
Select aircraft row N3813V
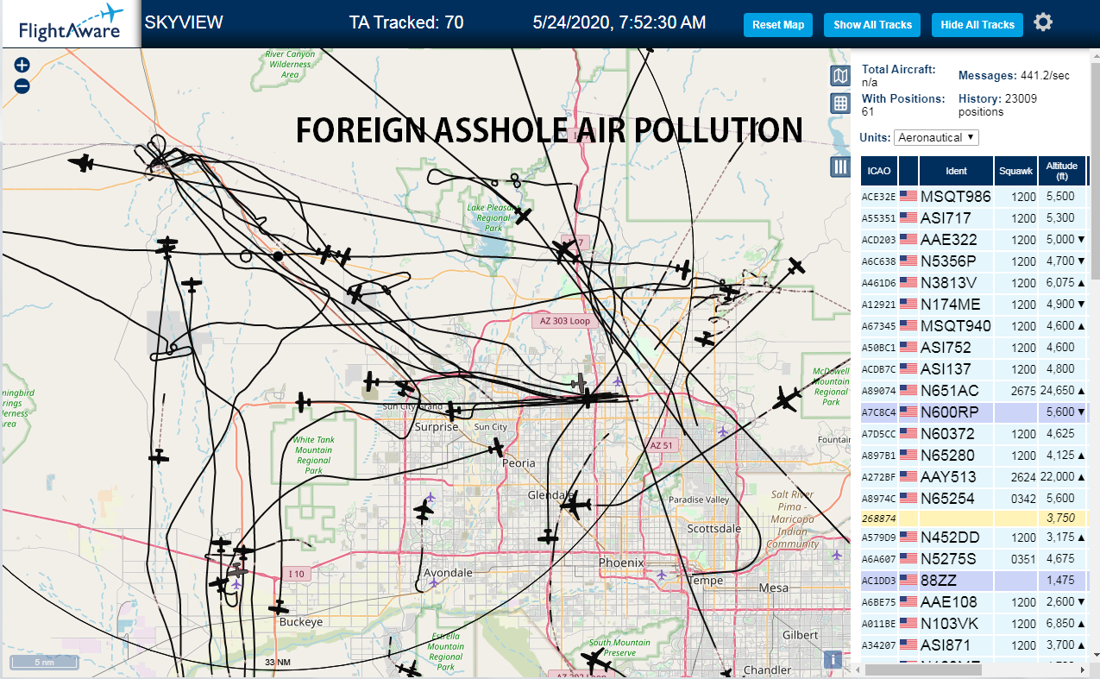coord(975,283)
